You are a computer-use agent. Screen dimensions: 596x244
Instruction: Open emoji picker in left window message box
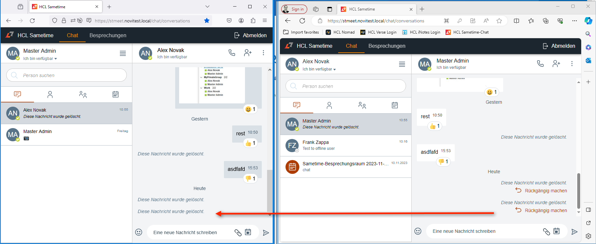click(x=139, y=232)
